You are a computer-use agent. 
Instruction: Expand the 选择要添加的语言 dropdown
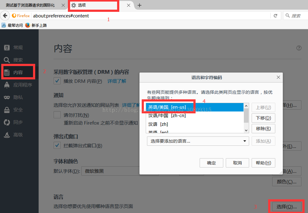(x=198, y=141)
